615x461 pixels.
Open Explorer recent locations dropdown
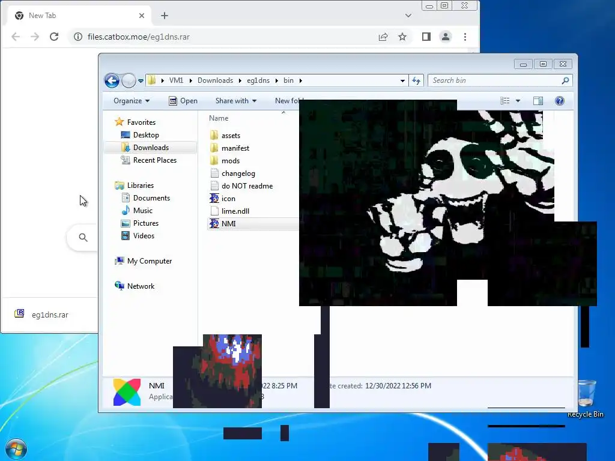[141, 81]
